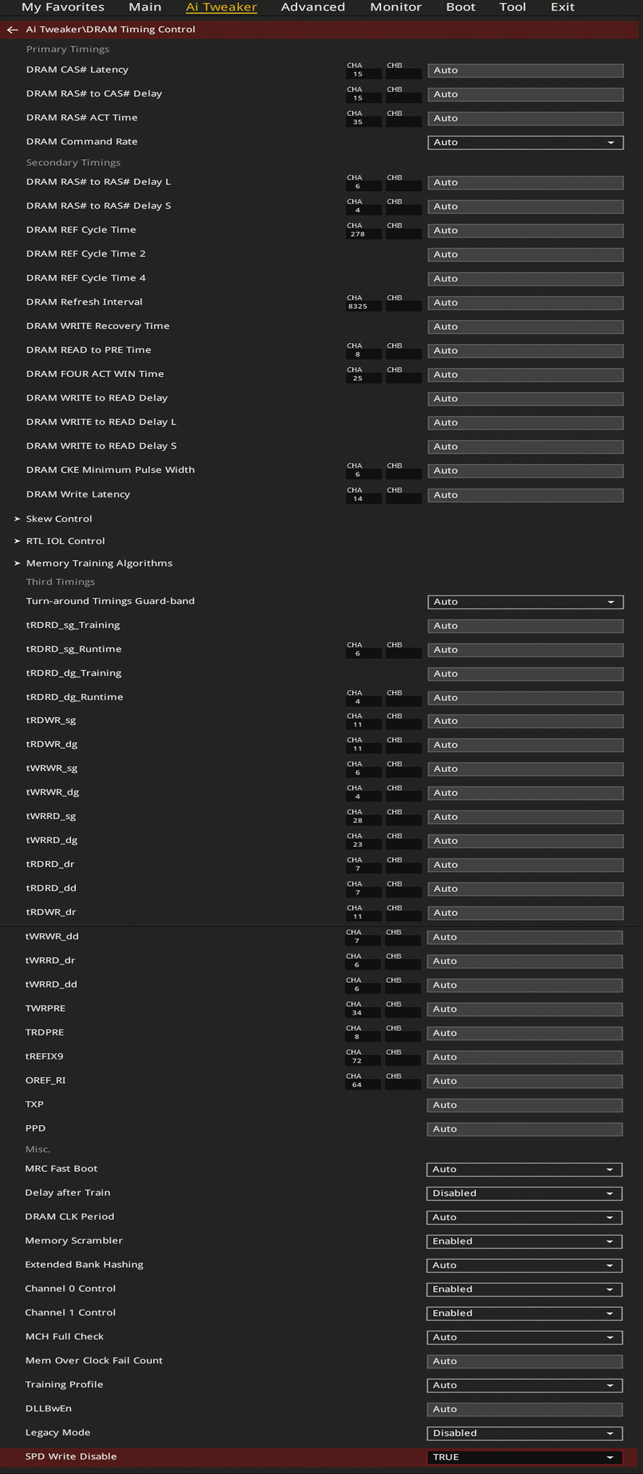Screen dimensions: 643x1474
Task: Select the TXP value field
Action: [x=524, y=1106]
